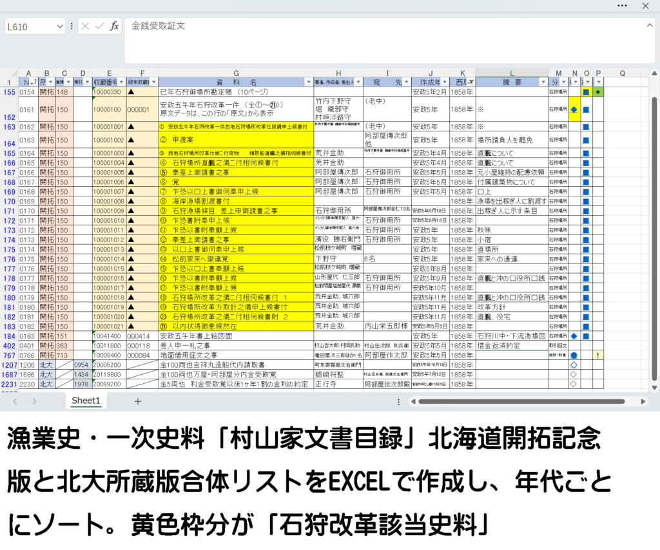Image resolution: width=660 pixels, height=550 pixels.
Task: Click the cell '安政五午年書上絵図面'
Action: click(x=236, y=336)
